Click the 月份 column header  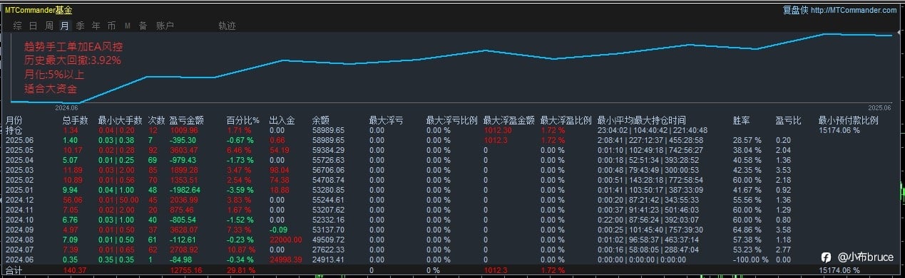[14, 120]
